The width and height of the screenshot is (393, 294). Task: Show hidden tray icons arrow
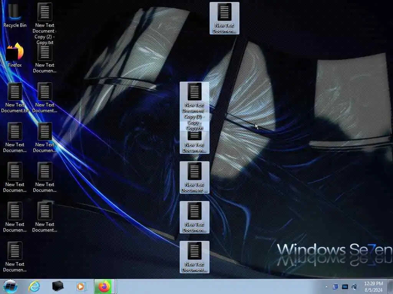point(326,287)
